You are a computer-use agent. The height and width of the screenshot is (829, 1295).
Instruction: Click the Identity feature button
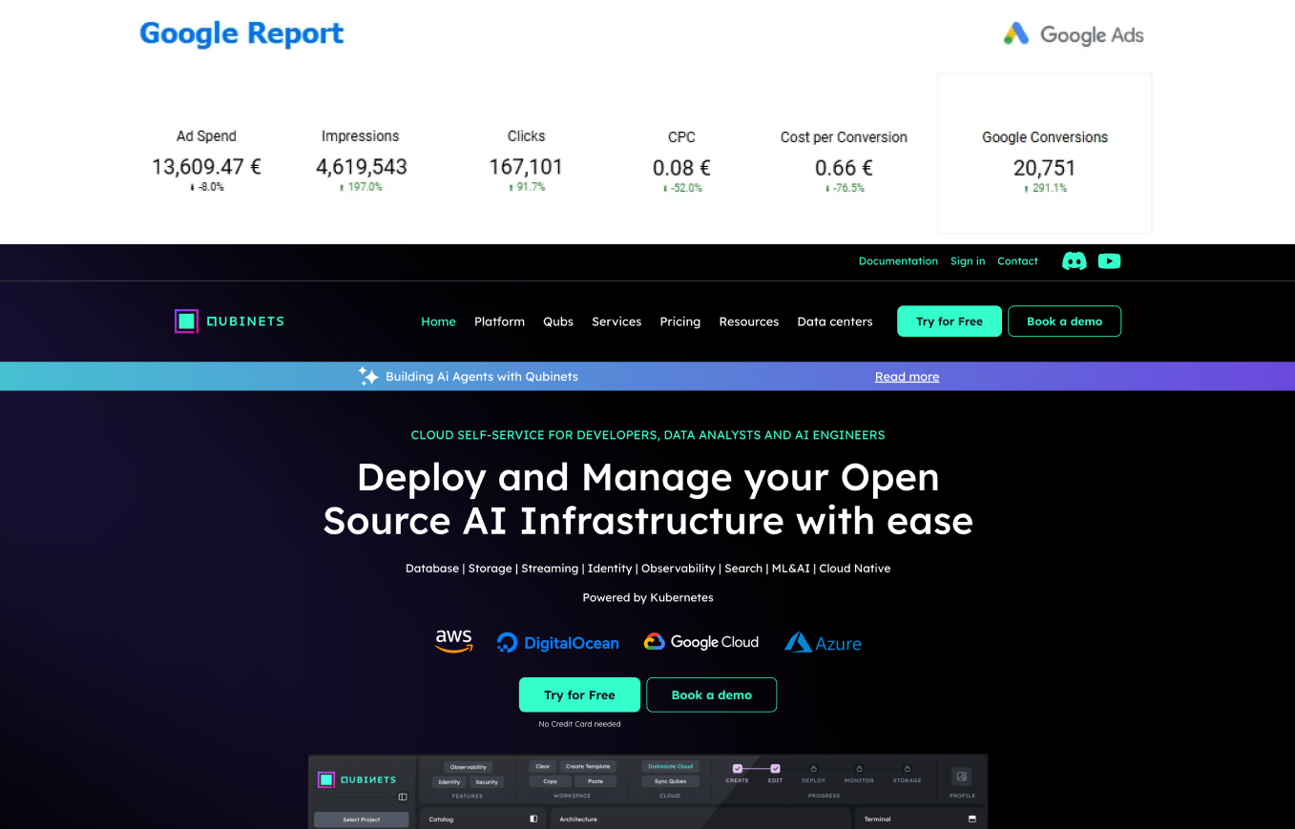449,782
